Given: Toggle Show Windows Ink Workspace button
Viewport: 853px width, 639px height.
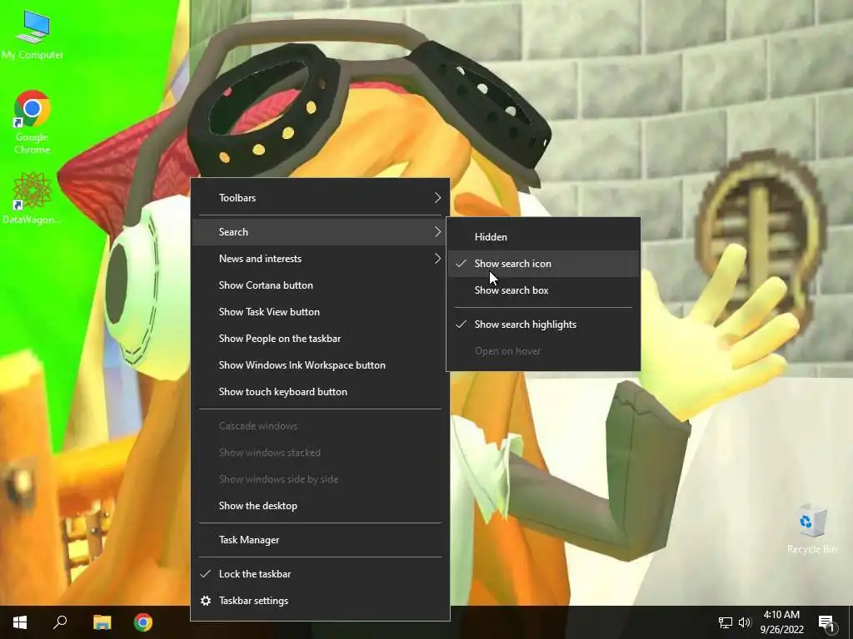Looking at the screenshot, I should [320, 365].
